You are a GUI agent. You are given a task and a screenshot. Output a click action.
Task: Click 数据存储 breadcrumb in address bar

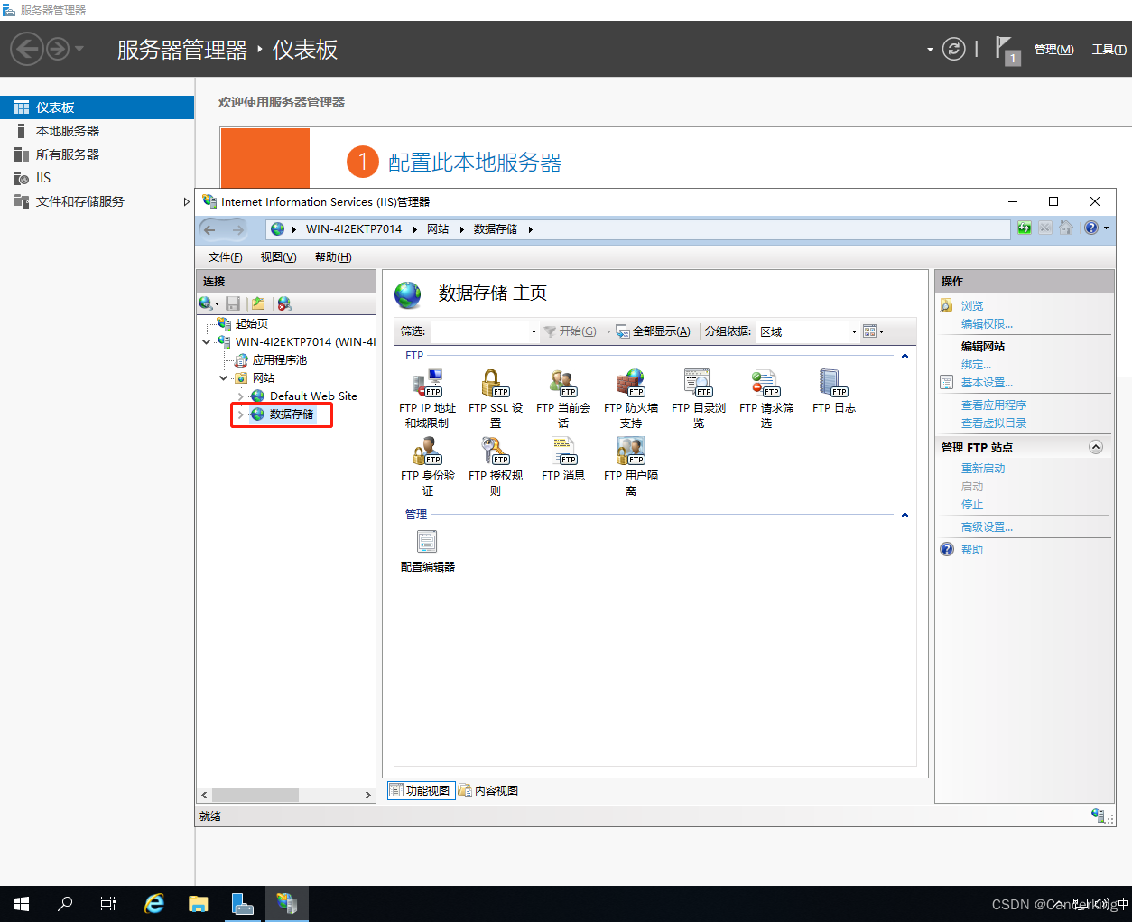[496, 229]
